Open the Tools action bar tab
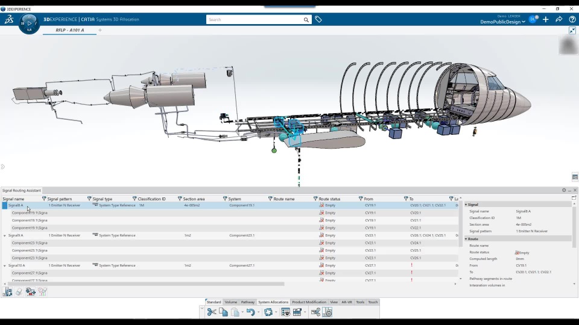The width and height of the screenshot is (579, 325). pyautogui.click(x=360, y=302)
